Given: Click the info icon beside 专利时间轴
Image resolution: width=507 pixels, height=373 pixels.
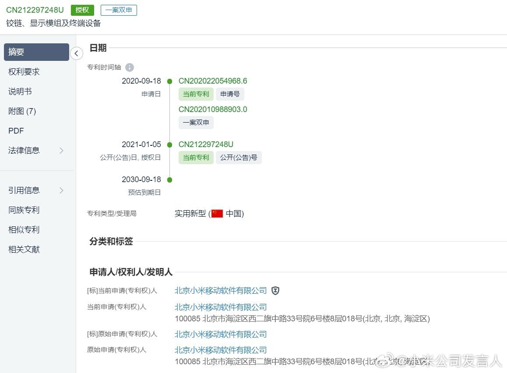Looking at the screenshot, I should click(x=130, y=67).
